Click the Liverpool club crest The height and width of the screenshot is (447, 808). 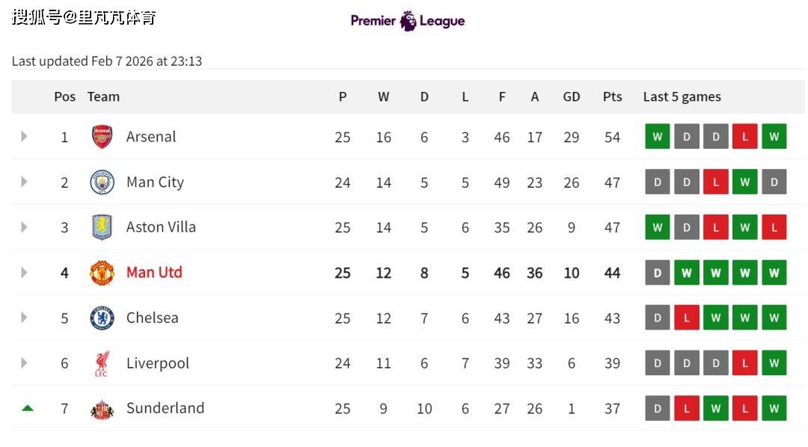click(102, 363)
